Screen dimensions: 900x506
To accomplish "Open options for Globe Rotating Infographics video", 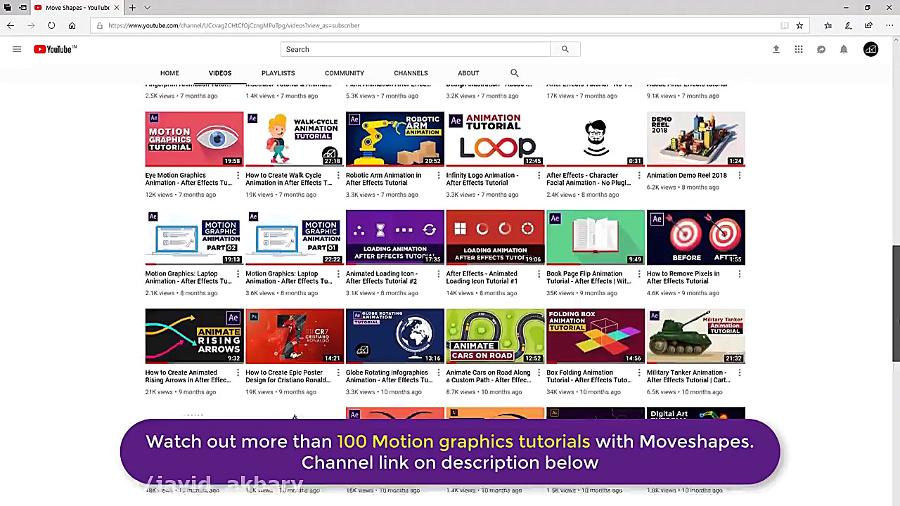I will click(x=438, y=373).
